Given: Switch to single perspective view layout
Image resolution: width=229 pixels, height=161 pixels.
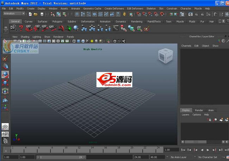Looking at the screenshot, I should coord(5,127).
